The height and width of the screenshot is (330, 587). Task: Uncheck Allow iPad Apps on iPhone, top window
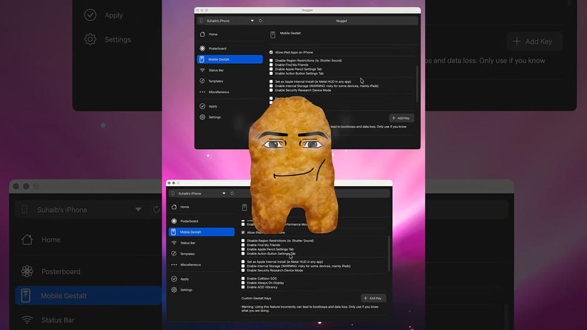pyautogui.click(x=271, y=52)
